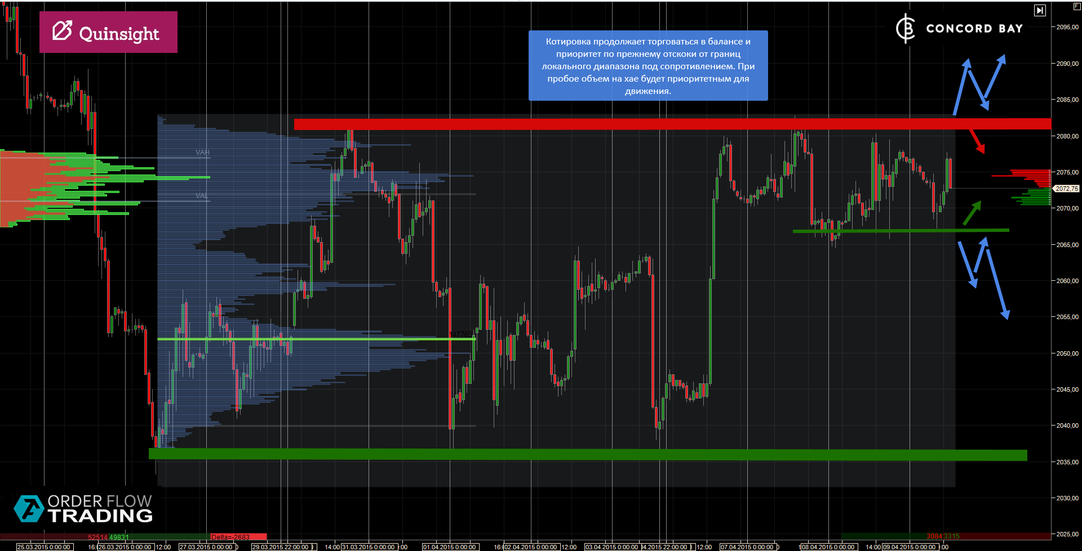Pick the 2040,00 price level label

[x=1067, y=425]
